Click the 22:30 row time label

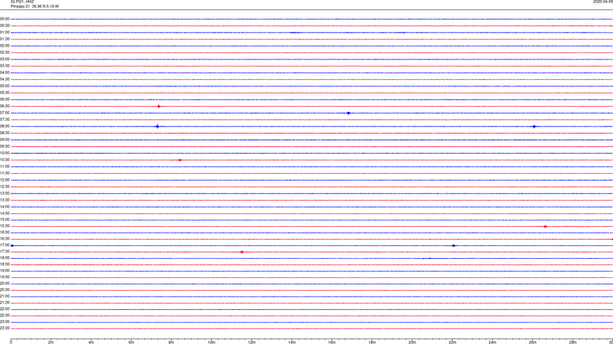4,316
